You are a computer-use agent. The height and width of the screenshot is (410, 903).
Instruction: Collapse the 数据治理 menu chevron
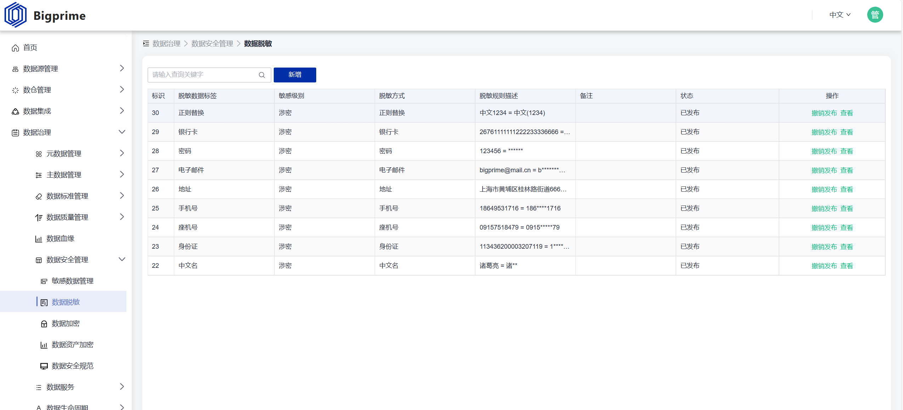[122, 132]
